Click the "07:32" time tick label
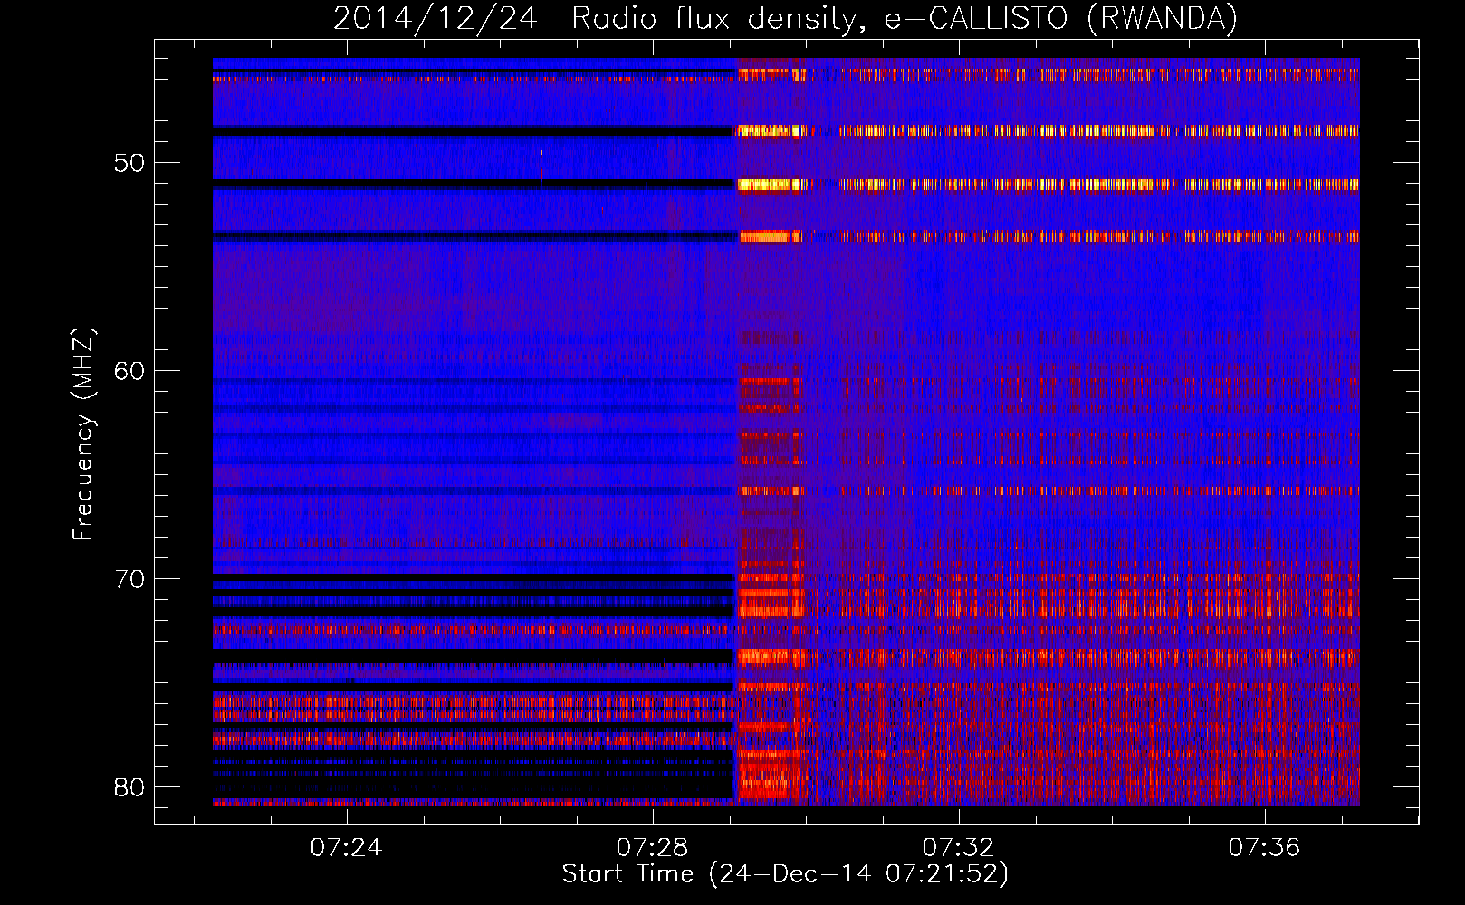1465x905 pixels. pos(959,847)
